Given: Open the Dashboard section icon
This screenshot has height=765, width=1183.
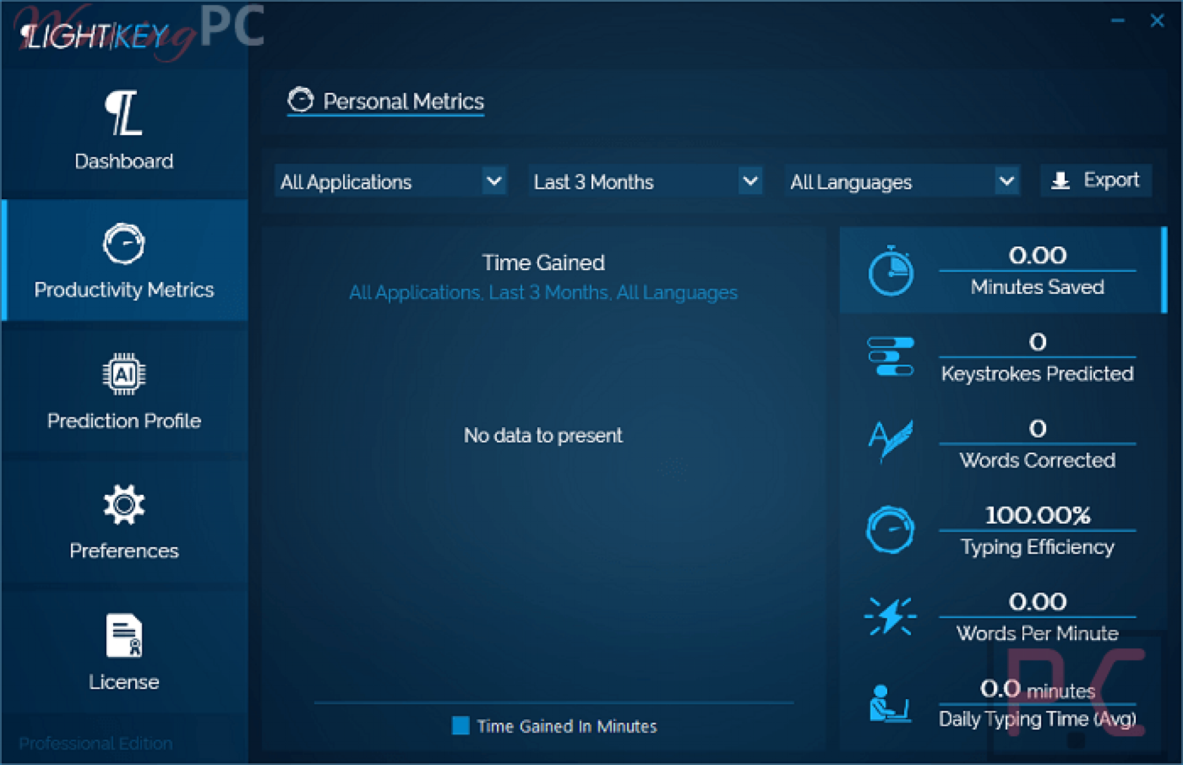Looking at the screenshot, I should point(124,113).
